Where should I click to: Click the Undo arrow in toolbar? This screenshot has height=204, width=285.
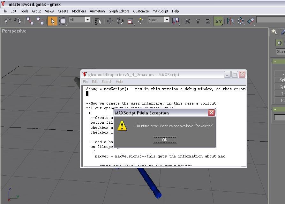(x=8, y=21)
